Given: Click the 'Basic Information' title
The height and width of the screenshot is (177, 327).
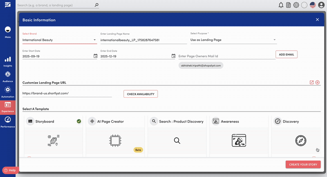Looking at the screenshot, I should point(39,20).
